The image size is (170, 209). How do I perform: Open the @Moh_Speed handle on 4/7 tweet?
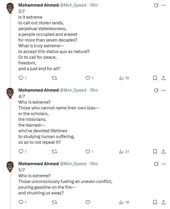coord(73,90)
